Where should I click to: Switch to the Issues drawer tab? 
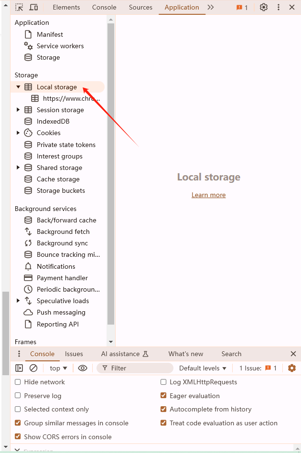point(74,354)
